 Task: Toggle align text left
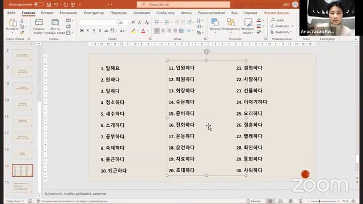pos(157,31)
